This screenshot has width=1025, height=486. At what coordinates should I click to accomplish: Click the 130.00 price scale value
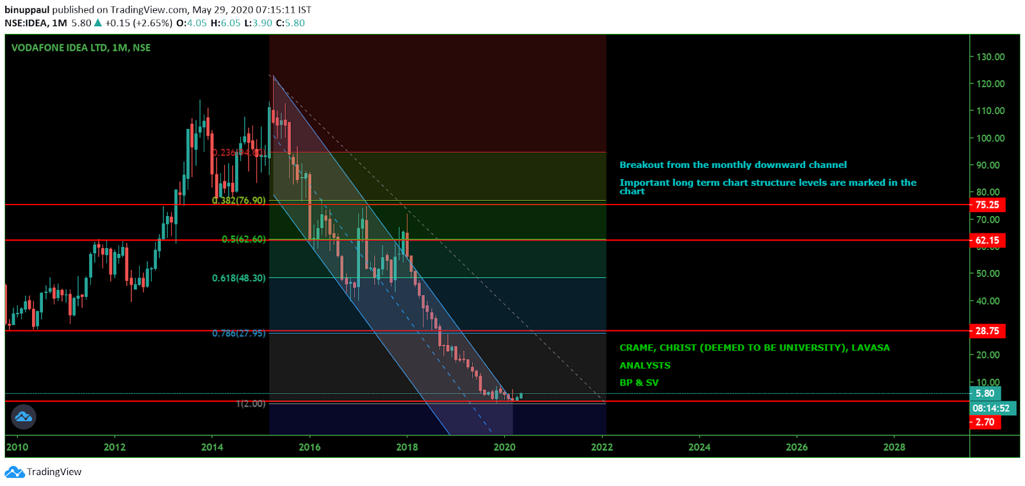point(990,56)
